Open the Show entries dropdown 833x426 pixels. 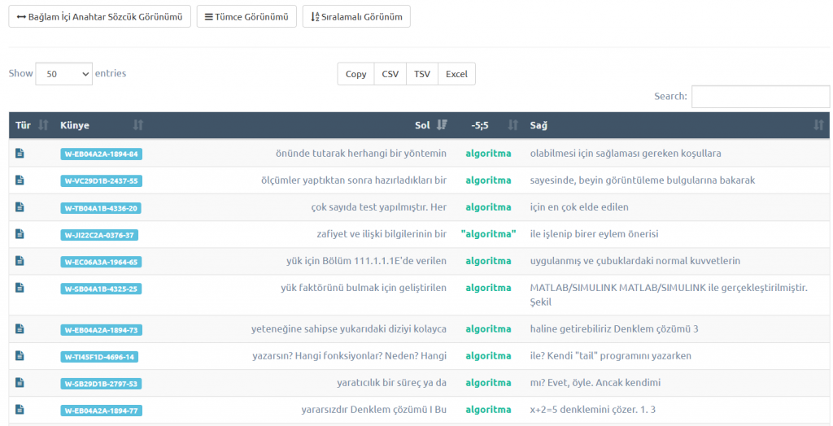64,74
